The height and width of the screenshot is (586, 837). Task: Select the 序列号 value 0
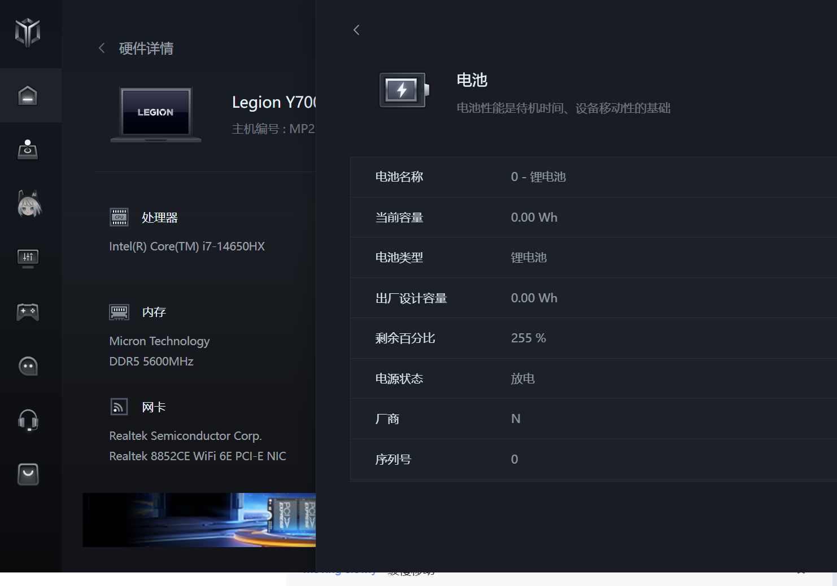tap(515, 460)
